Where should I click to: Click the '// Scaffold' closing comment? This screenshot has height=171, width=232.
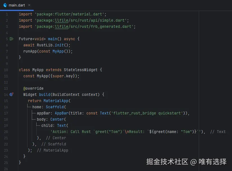(54, 144)
